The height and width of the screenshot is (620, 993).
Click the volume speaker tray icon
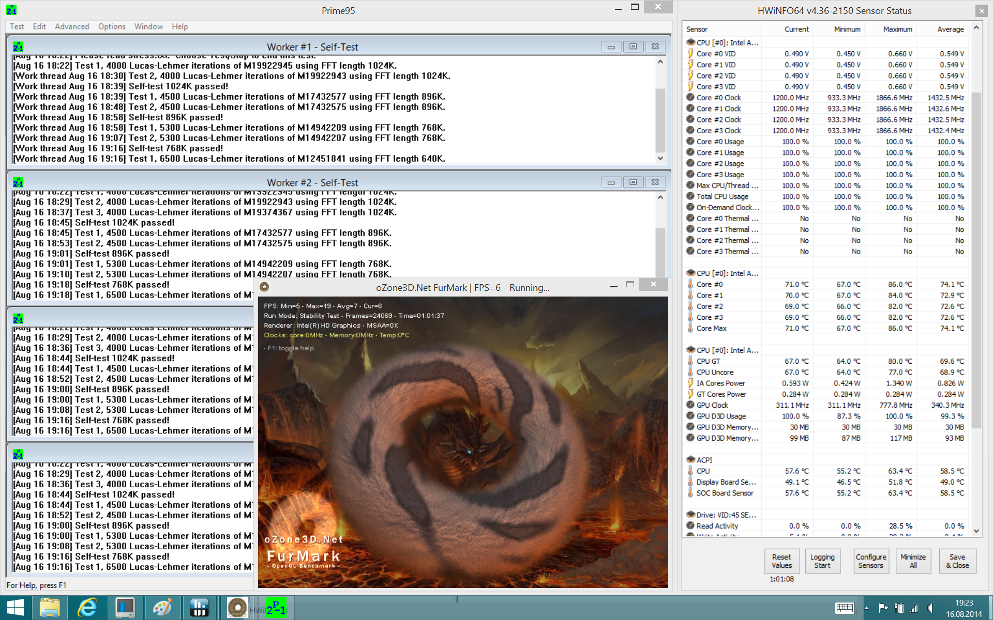[x=930, y=608]
